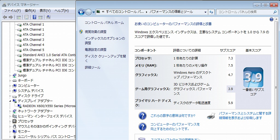Screen dimensions: 280x140
Task: Click the プロセッサ category icon in the tree
Action: click(15, 121)
